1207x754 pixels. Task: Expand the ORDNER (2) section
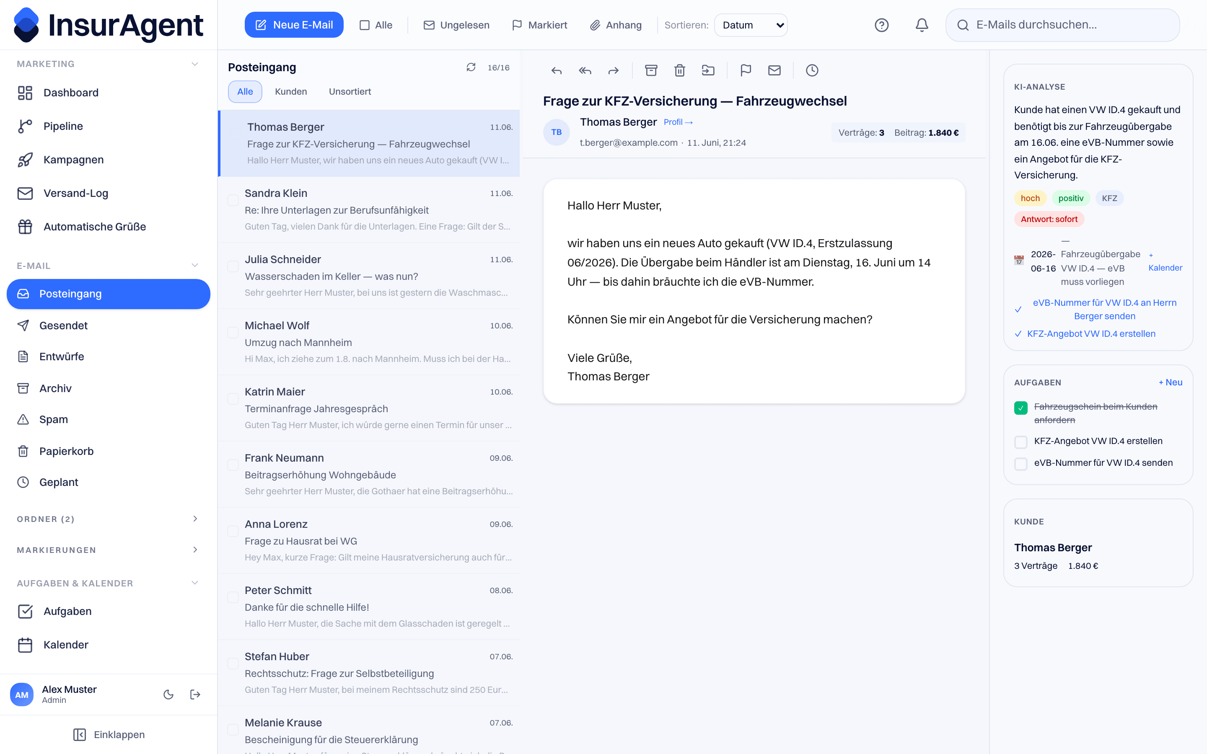(x=195, y=519)
